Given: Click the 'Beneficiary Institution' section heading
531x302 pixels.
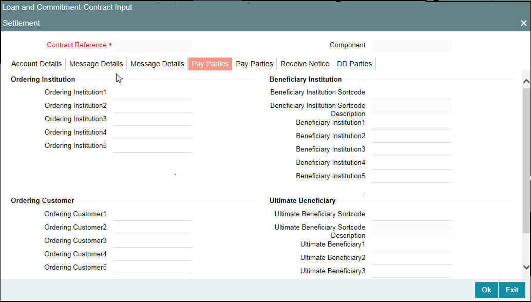Looking at the screenshot, I should click(306, 79).
